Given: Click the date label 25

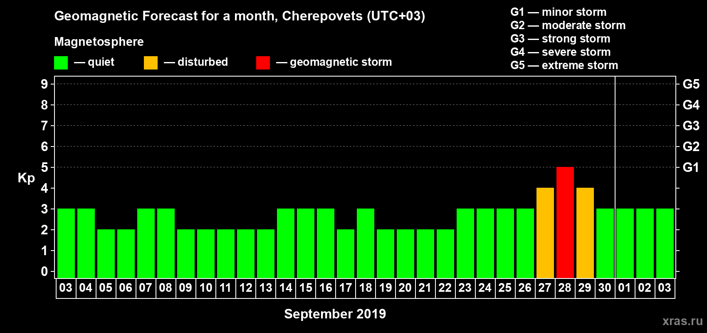Looking at the screenshot, I should point(505,288).
